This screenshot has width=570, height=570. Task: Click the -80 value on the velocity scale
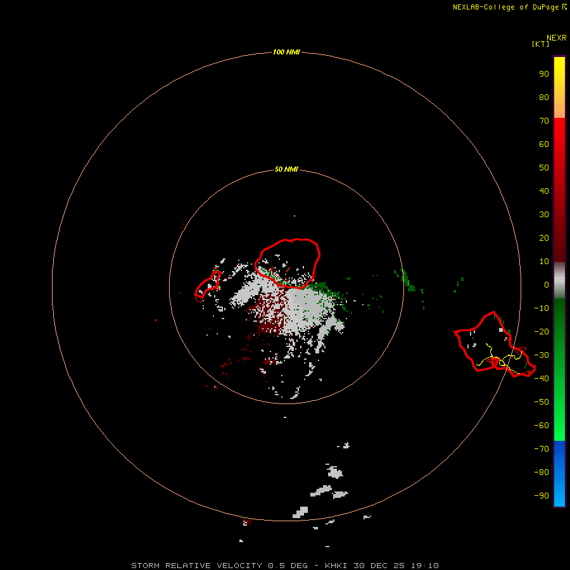[541, 472]
